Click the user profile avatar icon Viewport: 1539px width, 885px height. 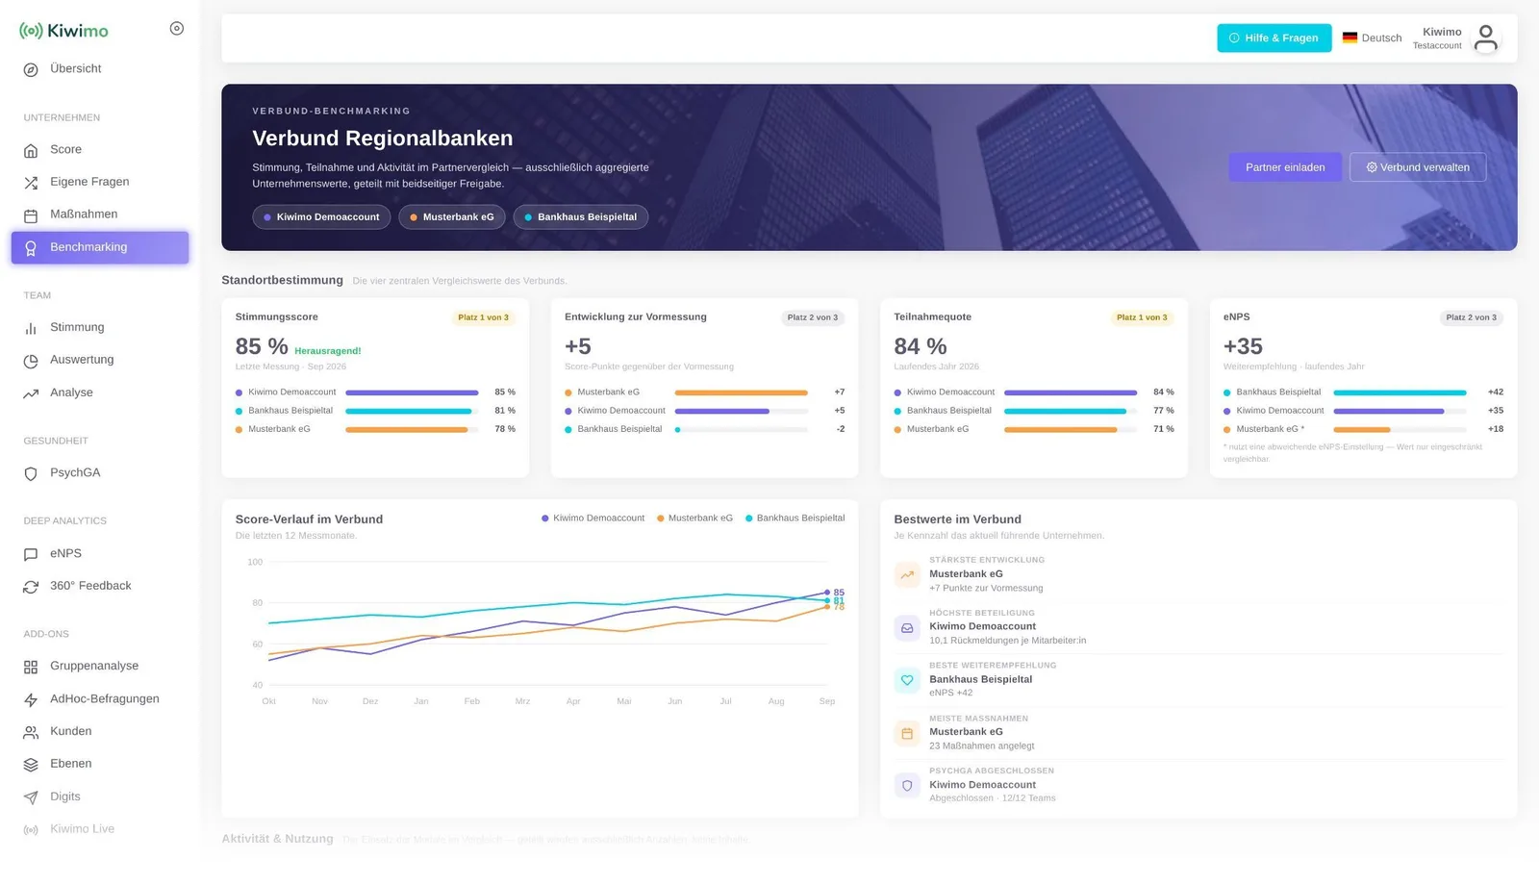[1486, 38]
